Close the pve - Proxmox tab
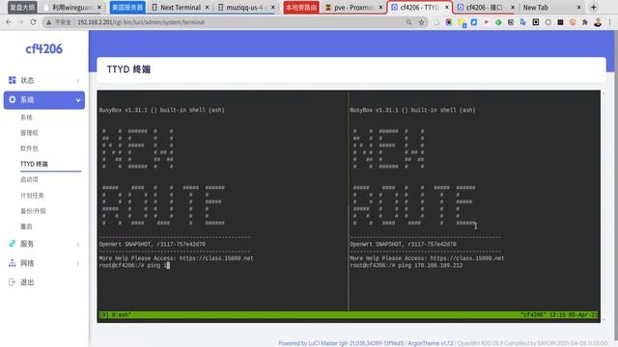 click(380, 7)
